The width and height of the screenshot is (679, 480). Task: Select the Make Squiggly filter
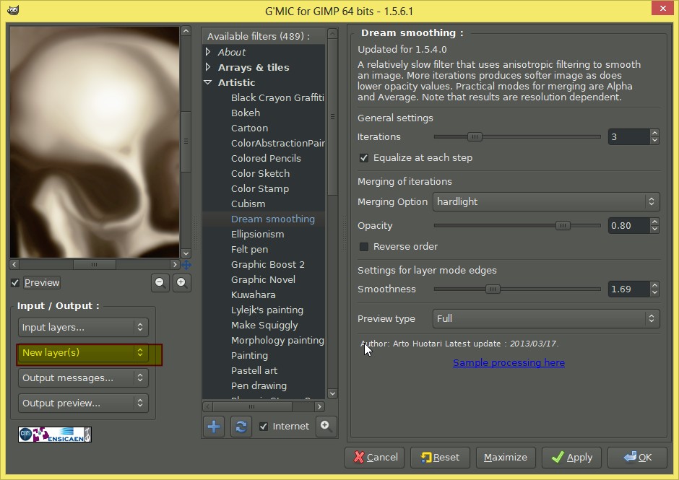264,325
